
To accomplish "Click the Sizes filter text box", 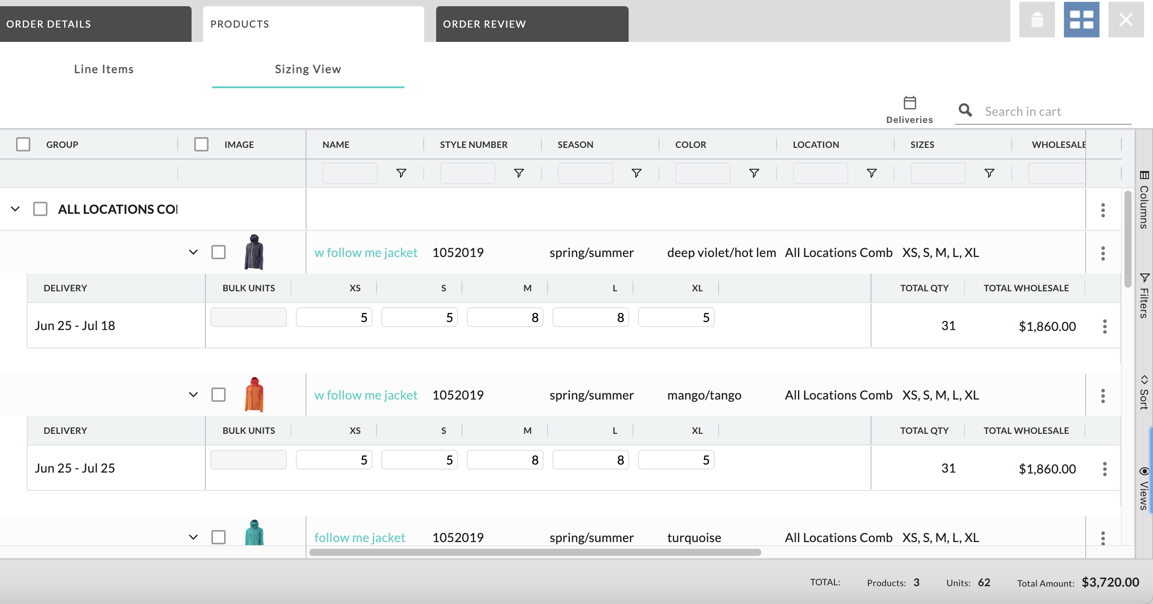I will pos(938,173).
